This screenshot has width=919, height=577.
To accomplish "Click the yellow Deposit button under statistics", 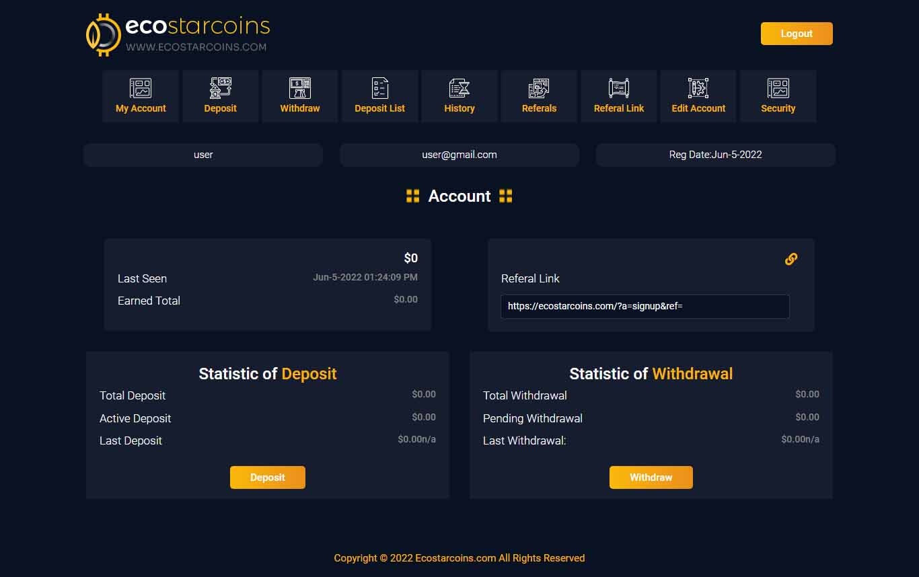I will point(268,477).
